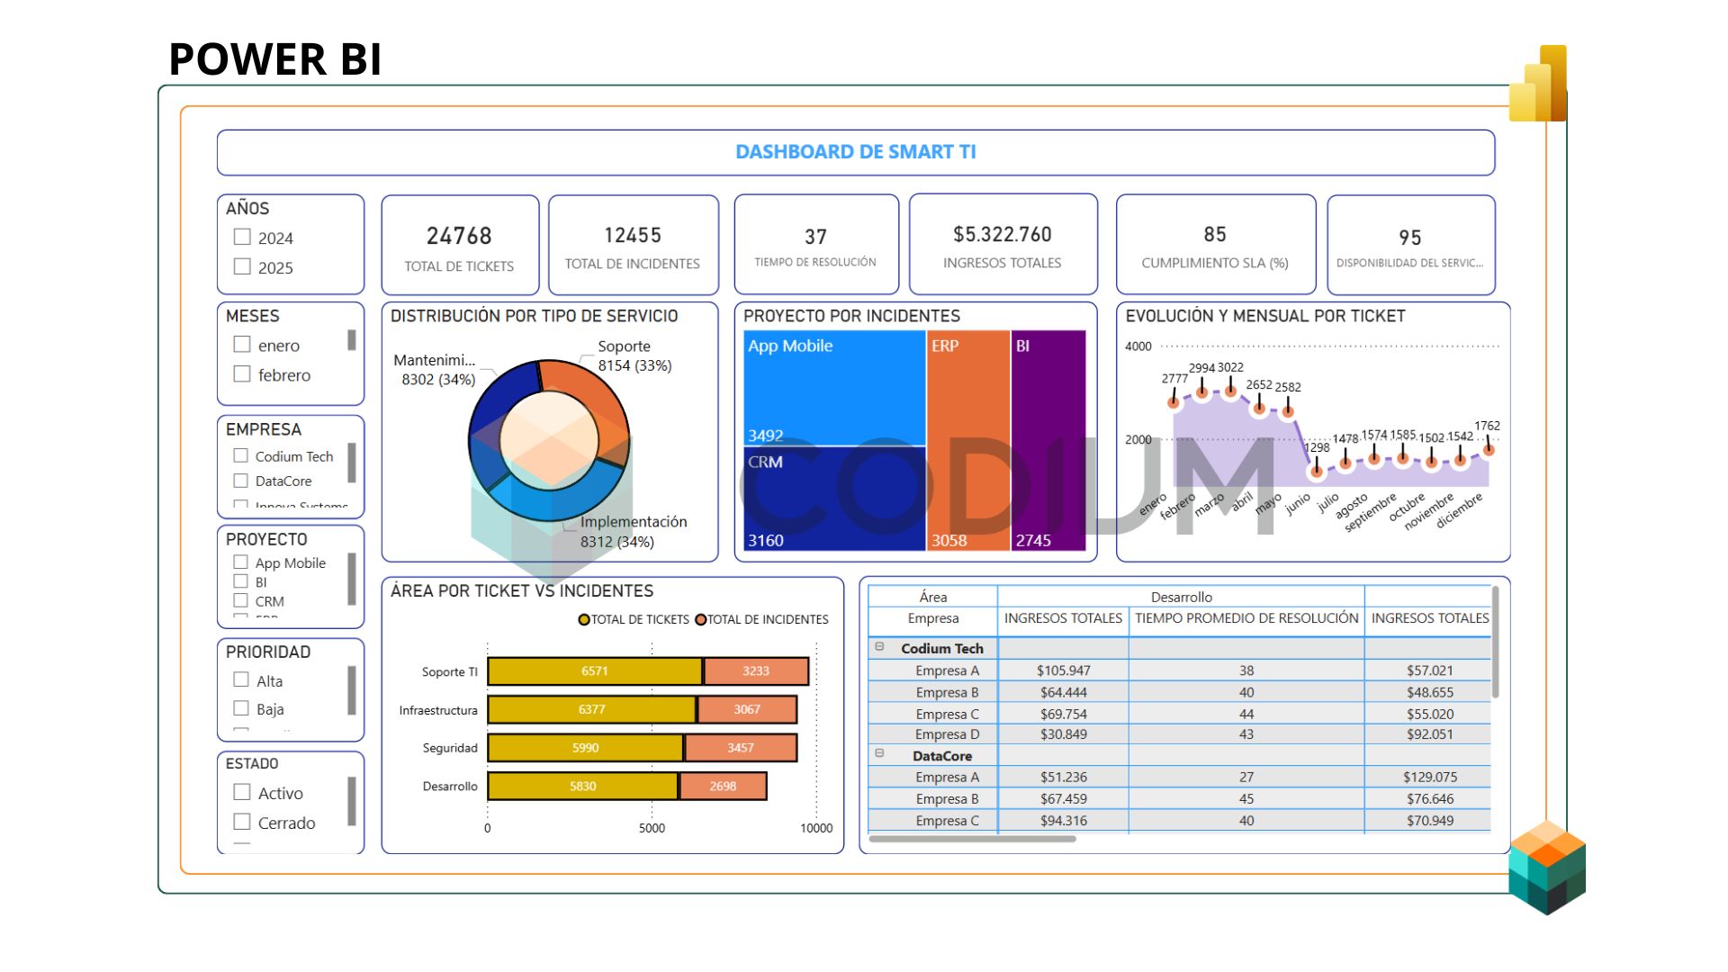Click the diciembre data point marker 1762

[1489, 449]
